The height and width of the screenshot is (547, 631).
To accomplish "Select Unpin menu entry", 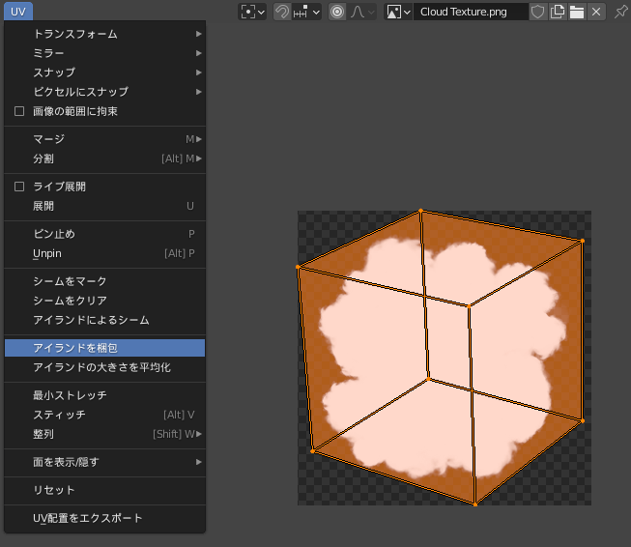I will 104,253.
